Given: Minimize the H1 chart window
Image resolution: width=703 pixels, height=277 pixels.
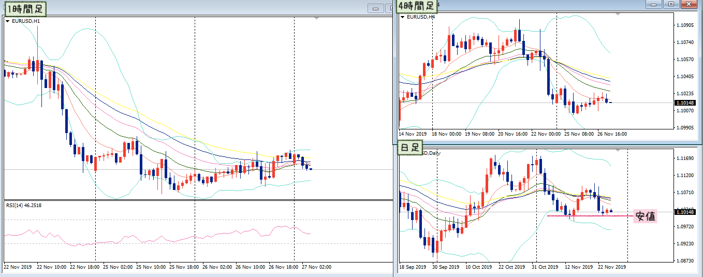Looking at the screenshot, I should coord(375,8).
